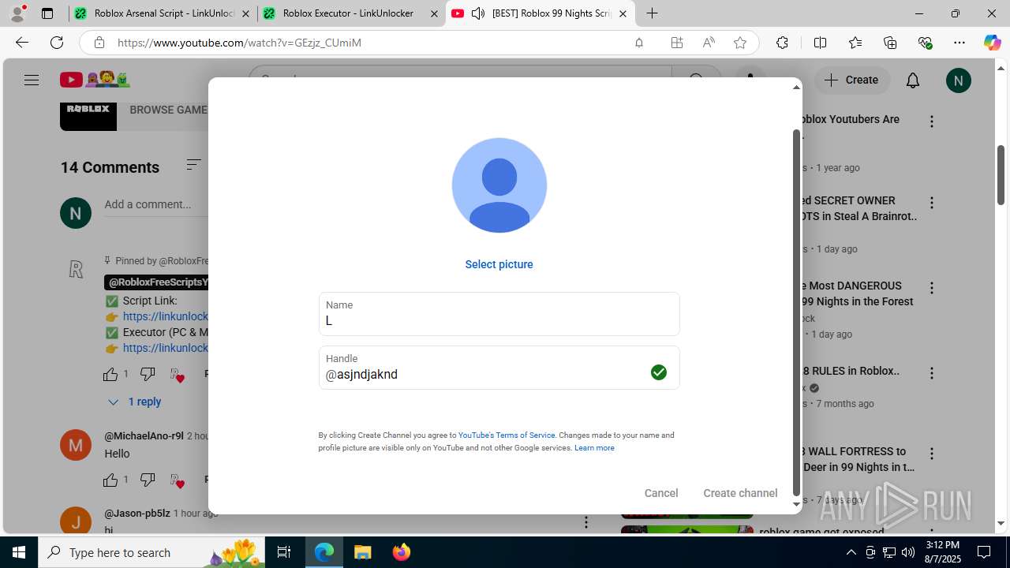Click the default profile picture avatar

point(499,185)
